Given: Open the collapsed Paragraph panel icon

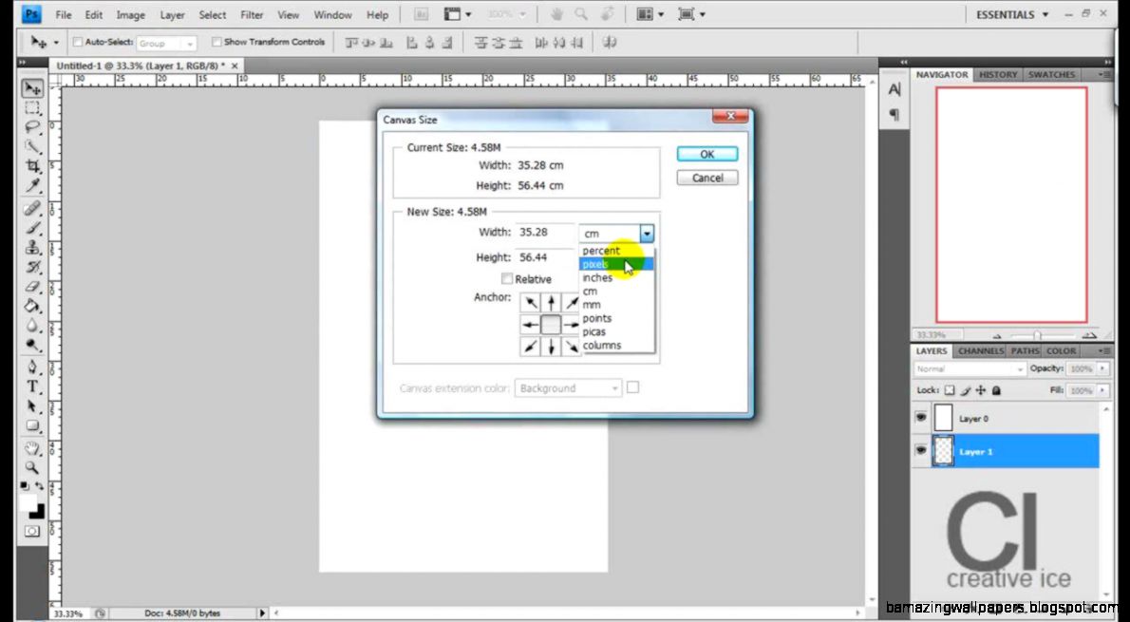Looking at the screenshot, I should 895,114.
